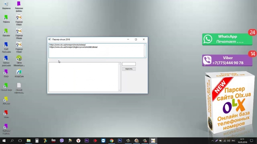Screen dimensions: 257x144
Task: Click URL list scrollbar up arrow
Action: [x=145, y=45]
